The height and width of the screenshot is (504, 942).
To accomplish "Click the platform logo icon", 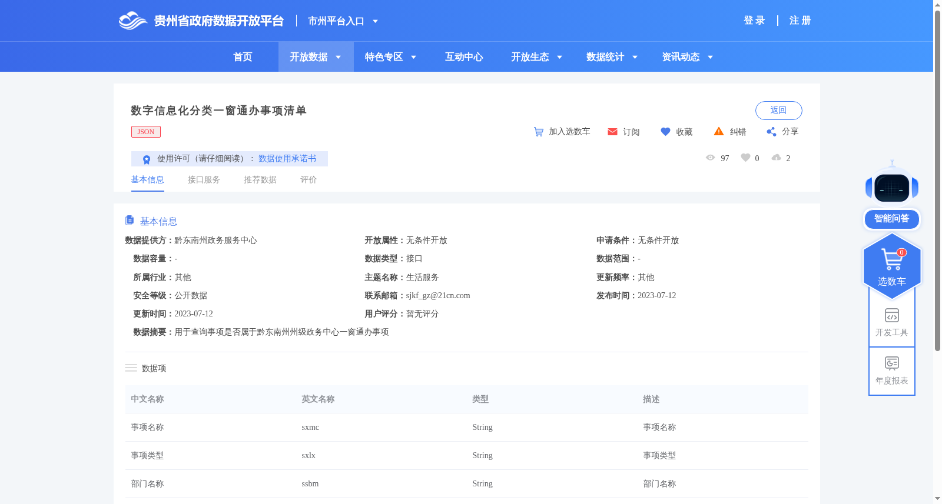I will coord(132,21).
